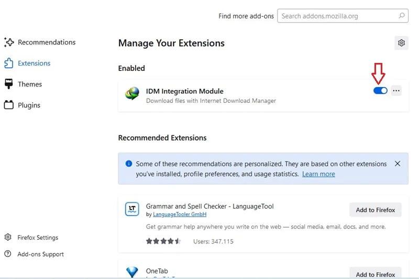
Task: Add LanguageTool extension to Firefox
Action: coord(375,210)
